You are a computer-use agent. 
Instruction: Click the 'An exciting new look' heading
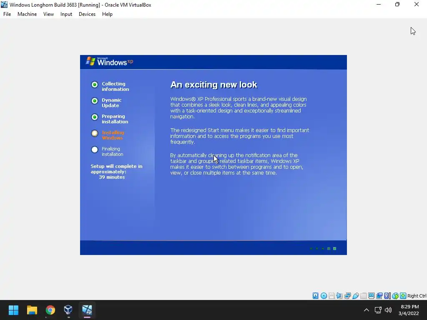tap(213, 85)
